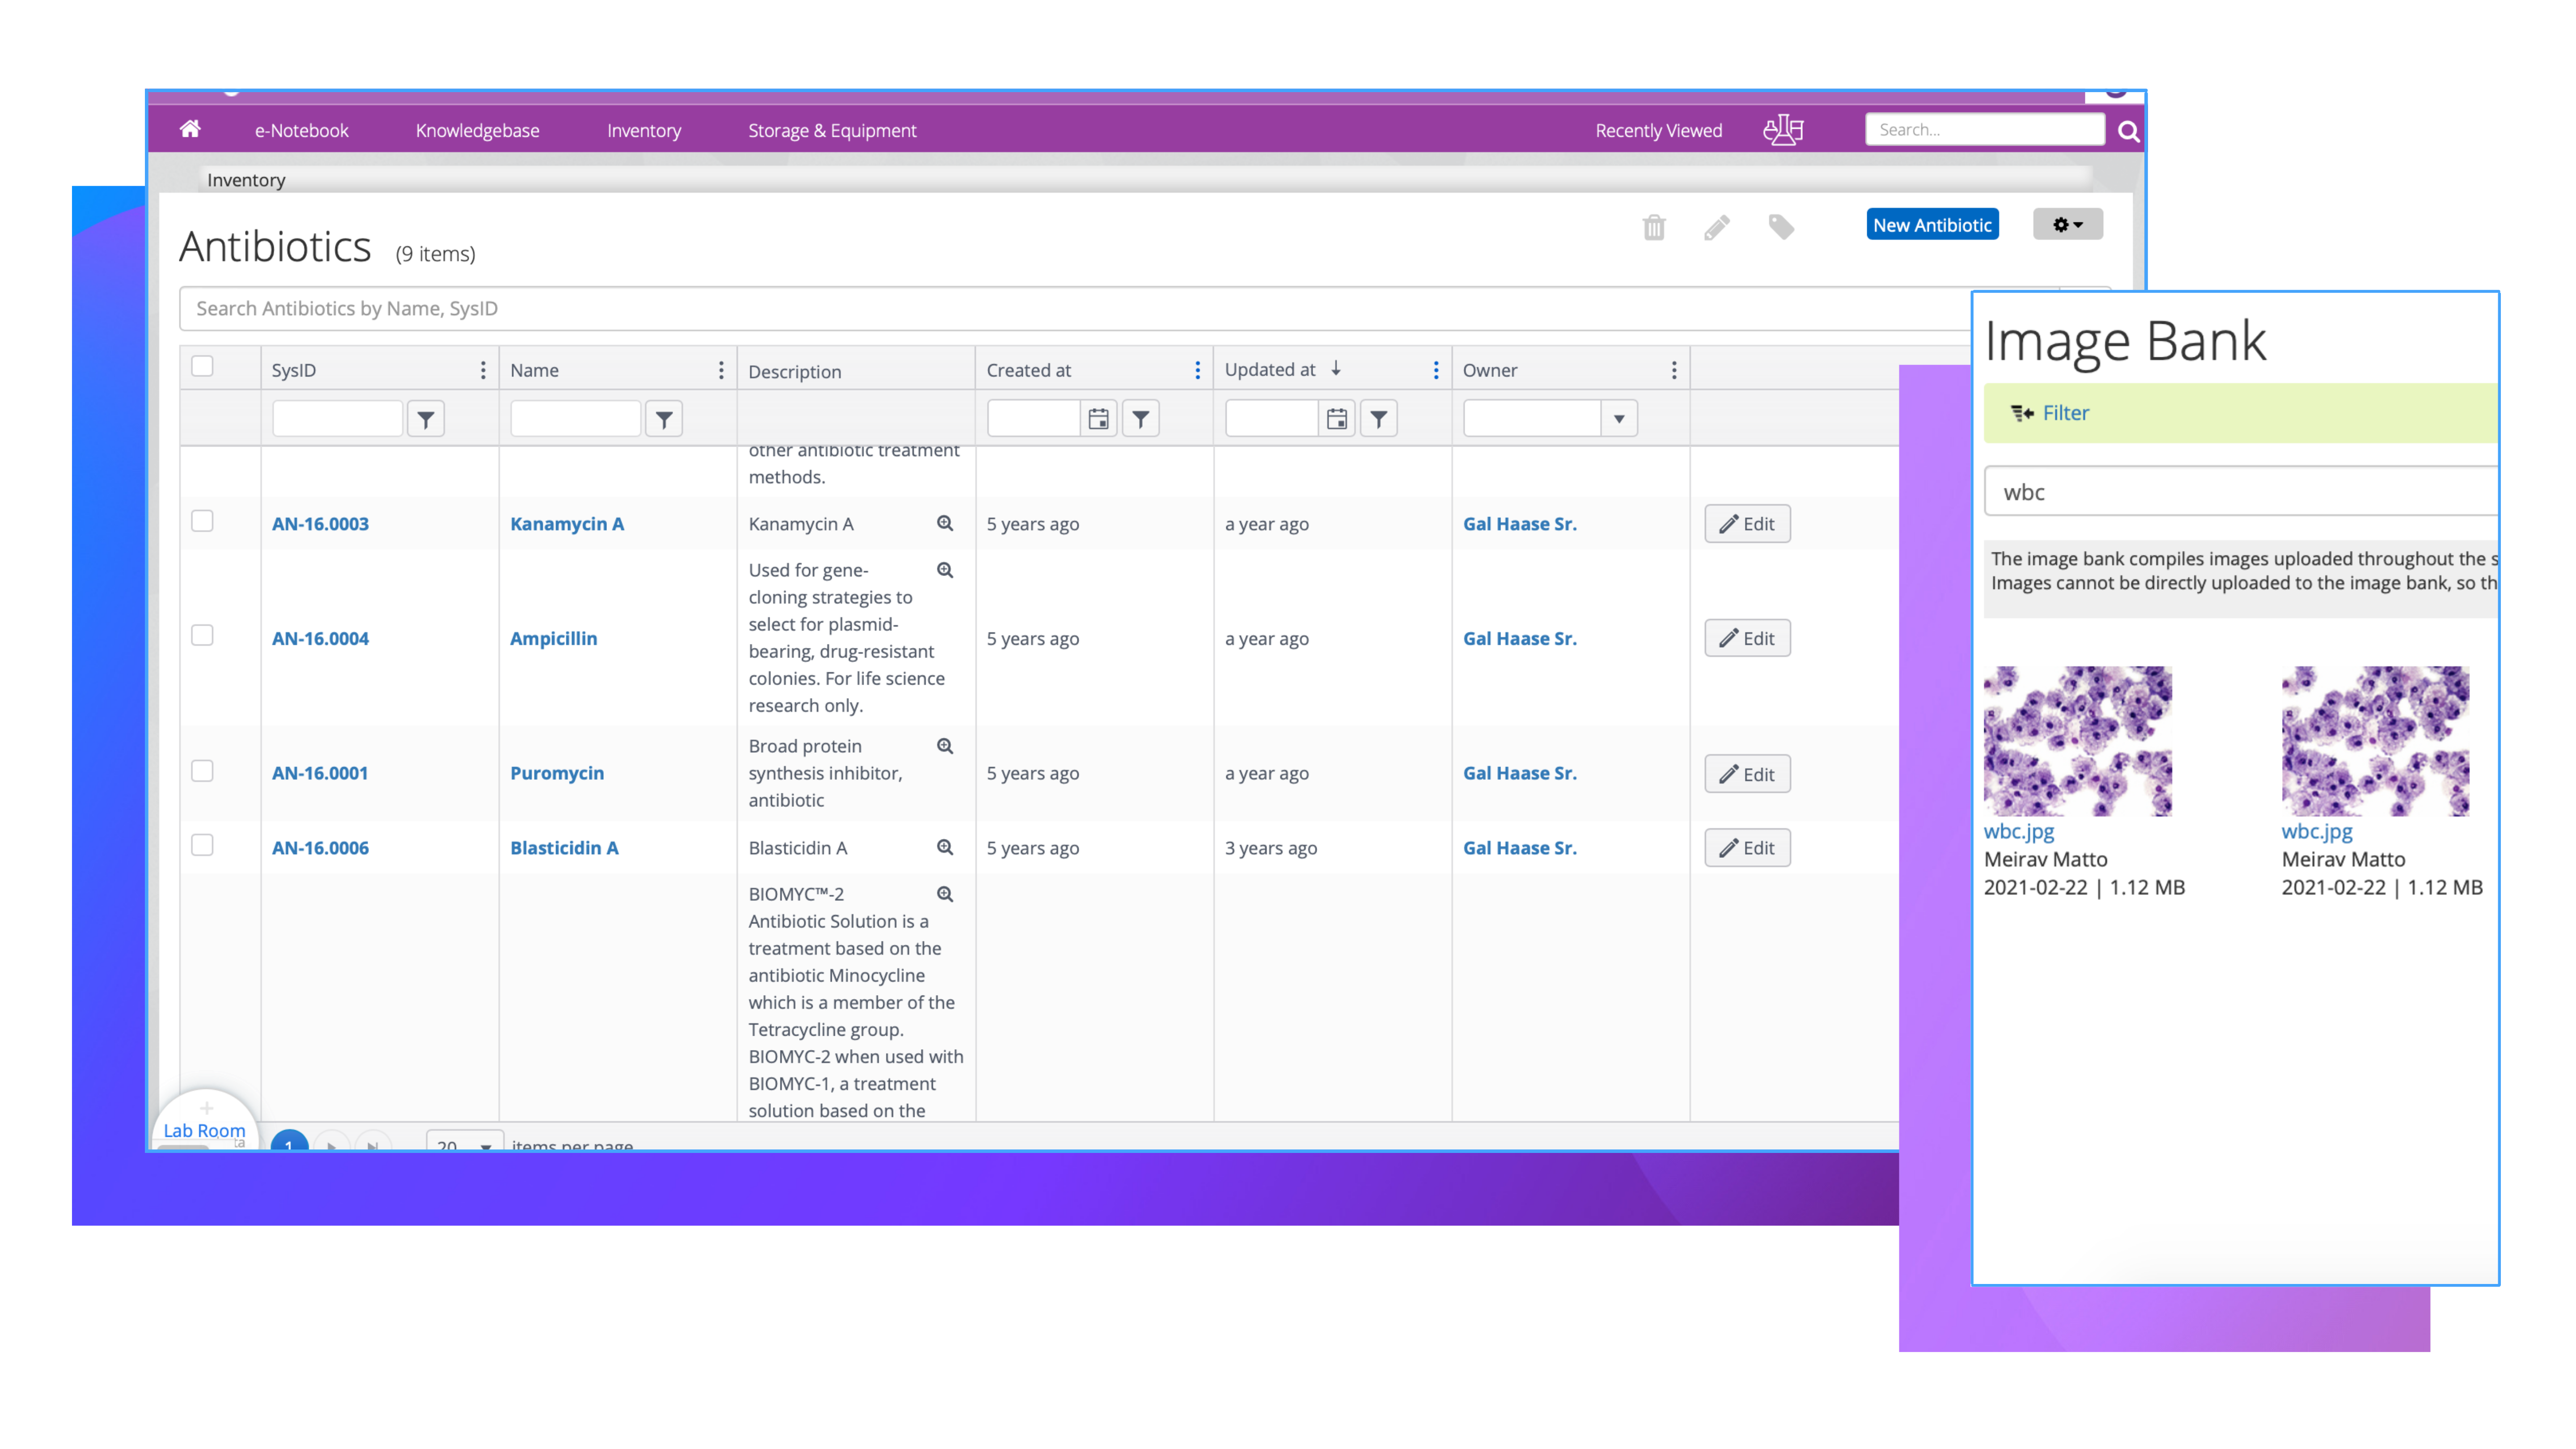Open the e-Notebook menu

pyautogui.click(x=301, y=130)
